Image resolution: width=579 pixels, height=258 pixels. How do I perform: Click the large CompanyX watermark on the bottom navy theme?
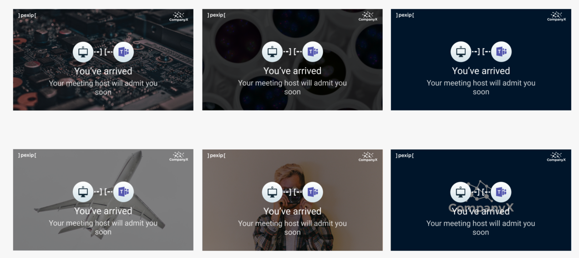tap(481, 197)
